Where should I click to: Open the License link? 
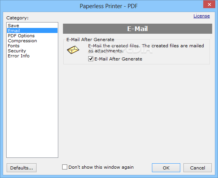click(202, 16)
